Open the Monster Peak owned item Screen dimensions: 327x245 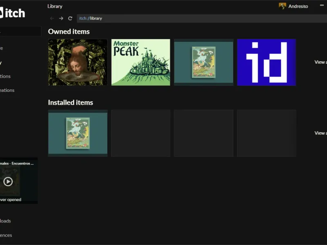pos(141,62)
